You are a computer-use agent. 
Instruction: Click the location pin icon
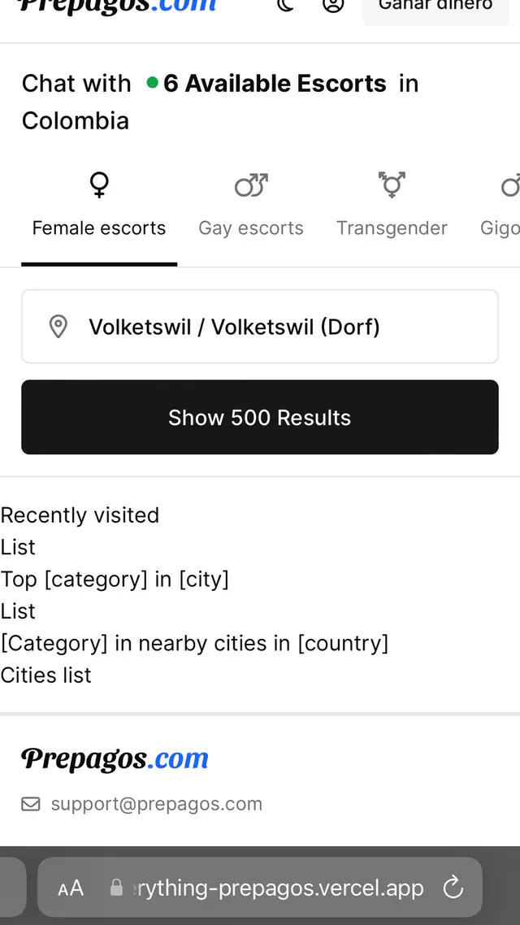58,326
